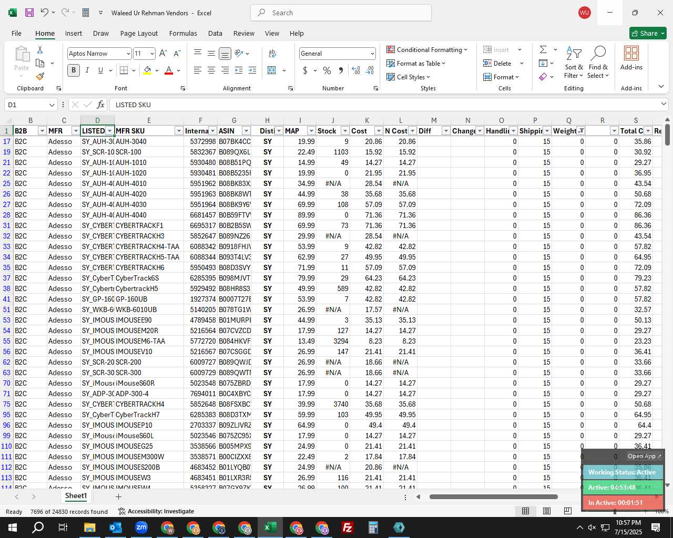
Task: Select the Sheet1 tab
Action: click(76, 496)
